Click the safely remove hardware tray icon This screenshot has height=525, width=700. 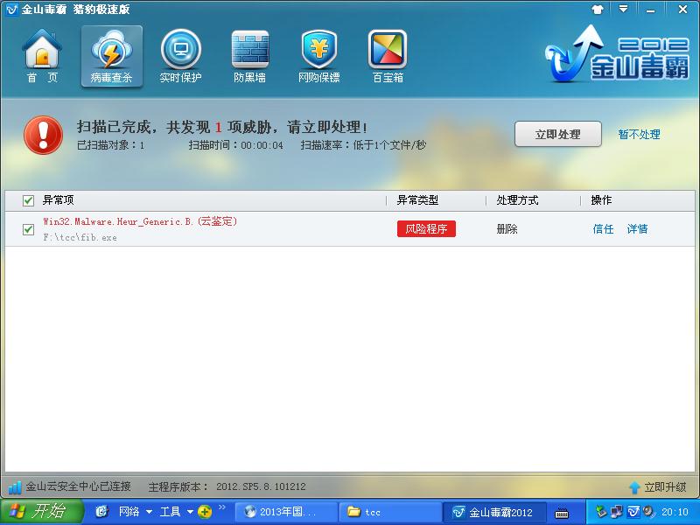[601, 512]
